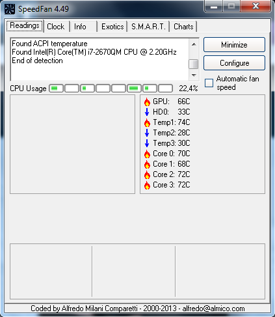This screenshot has width=275, height=317.
Task: Click the first CPU usage bar
Action: [57, 89]
